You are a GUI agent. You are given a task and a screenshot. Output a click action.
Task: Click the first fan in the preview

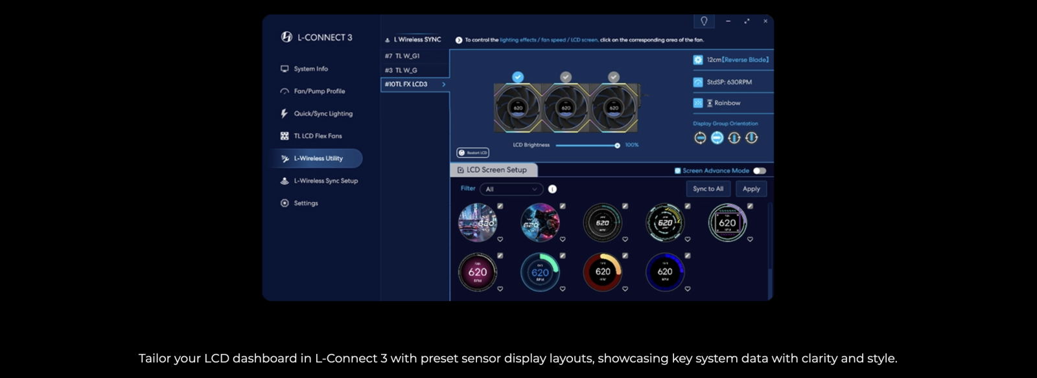518,107
